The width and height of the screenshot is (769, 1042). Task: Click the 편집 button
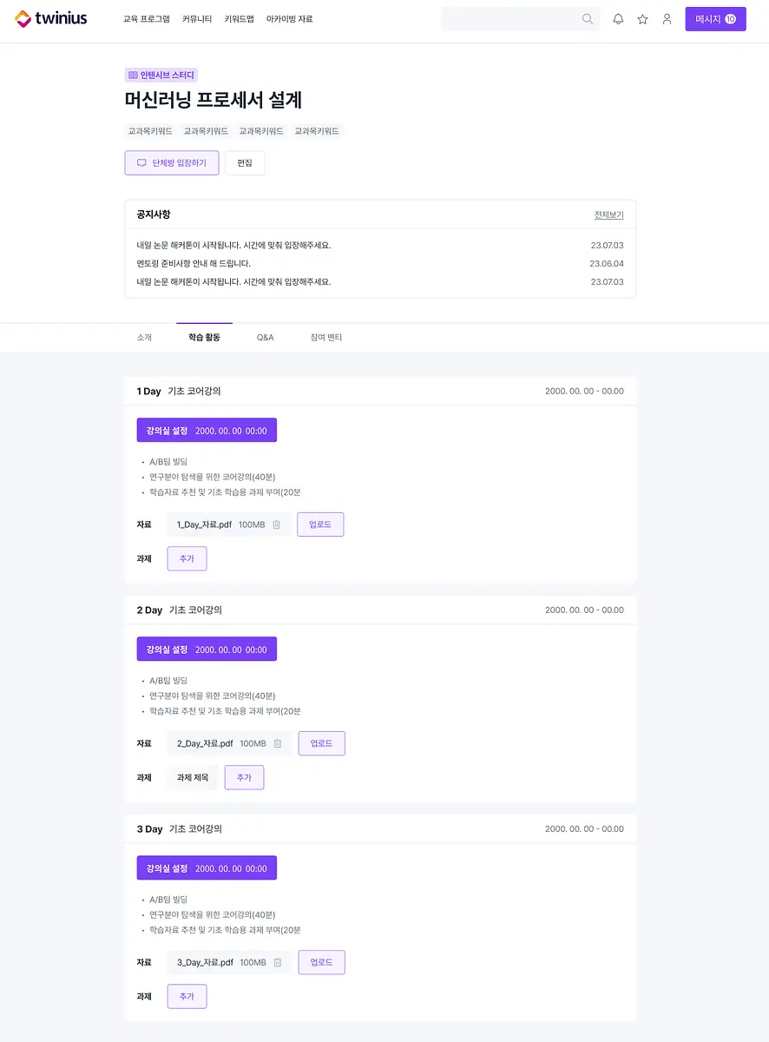(245, 163)
